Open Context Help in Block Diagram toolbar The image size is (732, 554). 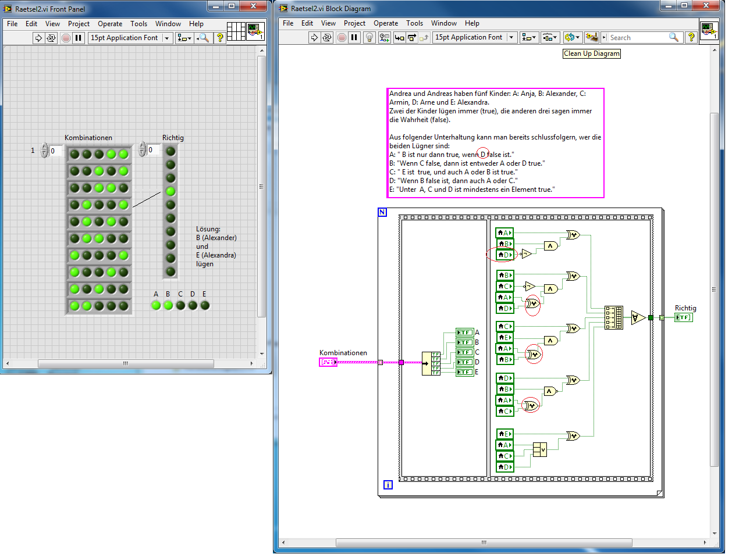(x=691, y=37)
